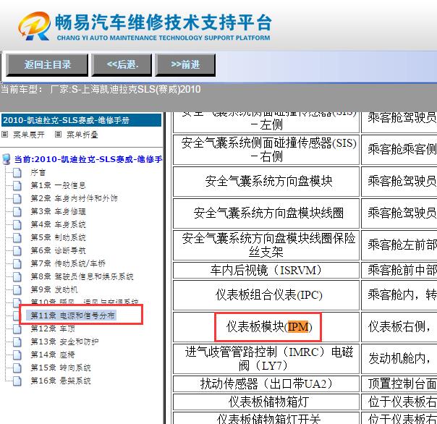This screenshot has height=424, width=437.
Task: Click the page icon beside 第8章
Action: (x=17, y=276)
